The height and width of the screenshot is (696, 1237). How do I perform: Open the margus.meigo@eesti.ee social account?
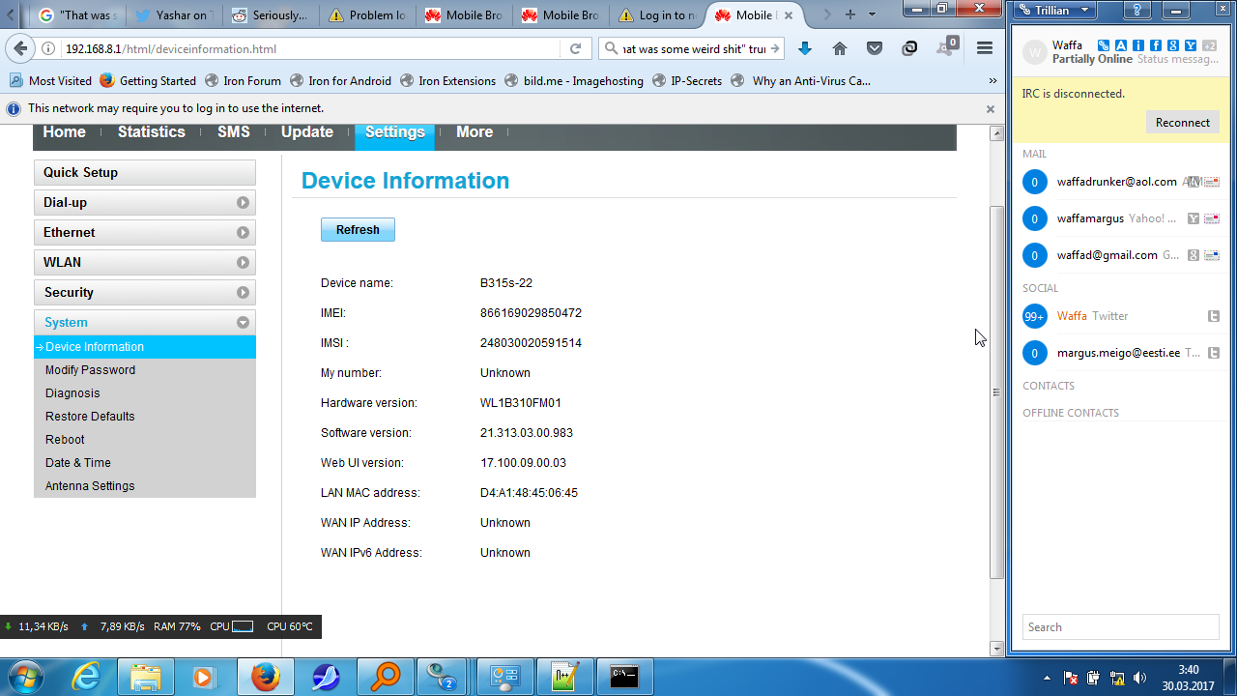(x=1121, y=353)
